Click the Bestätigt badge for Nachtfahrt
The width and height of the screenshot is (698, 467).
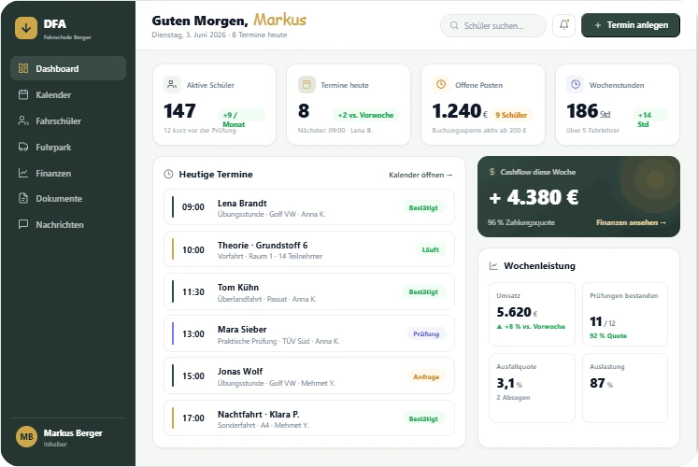pyautogui.click(x=423, y=419)
